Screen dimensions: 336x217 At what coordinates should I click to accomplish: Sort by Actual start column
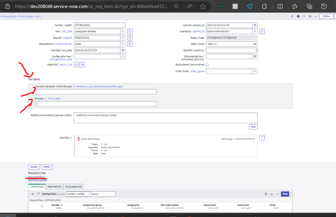(210, 205)
